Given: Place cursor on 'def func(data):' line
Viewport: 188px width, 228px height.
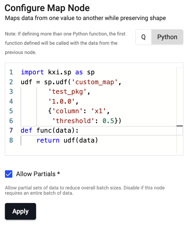Looking at the screenshot, I should (x=49, y=131).
